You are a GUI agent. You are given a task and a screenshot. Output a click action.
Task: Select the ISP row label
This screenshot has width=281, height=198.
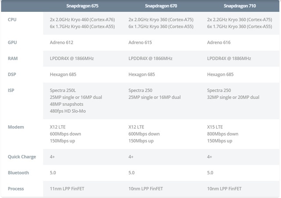tap(11, 90)
